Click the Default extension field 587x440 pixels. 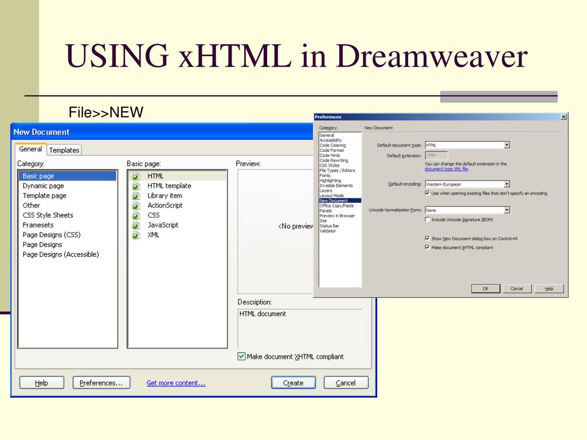pyautogui.click(x=436, y=155)
